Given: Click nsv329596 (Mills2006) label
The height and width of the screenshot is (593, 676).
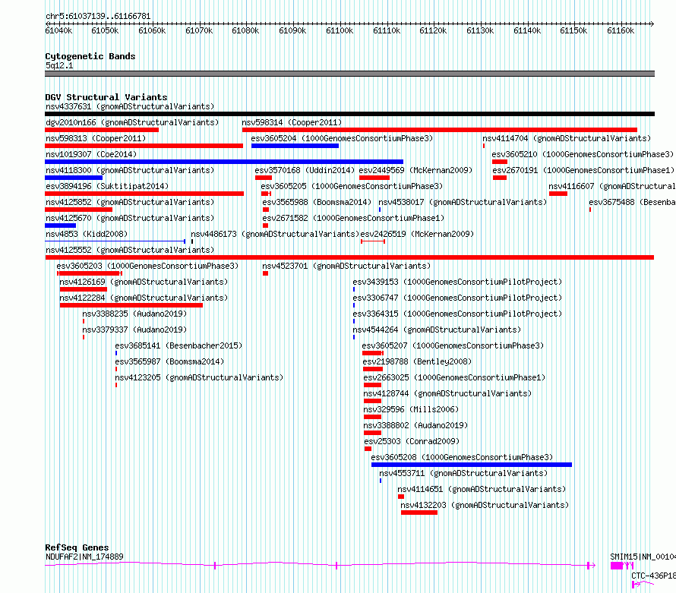Looking at the screenshot, I should (411, 409).
